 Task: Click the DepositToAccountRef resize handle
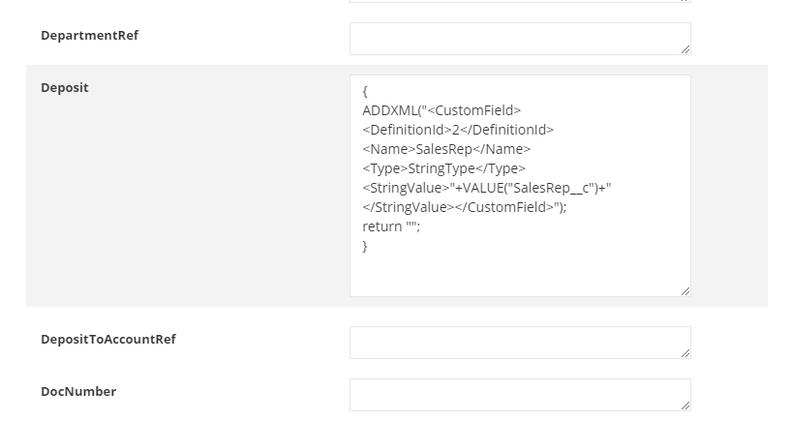(x=685, y=353)
